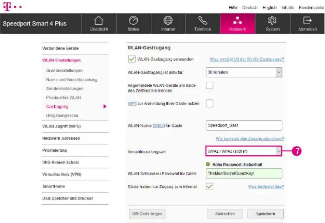Open DNS-Rebind-Schutz in sidebar
Screen dimensions: 325x223
coord(60,162)
